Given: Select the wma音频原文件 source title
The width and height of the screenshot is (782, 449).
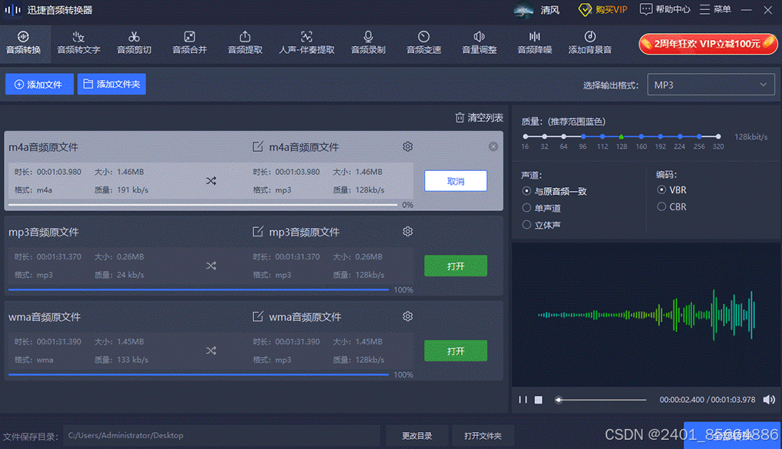Looking at the screenshot, I should pyautogui.click(x=45, y=317).
